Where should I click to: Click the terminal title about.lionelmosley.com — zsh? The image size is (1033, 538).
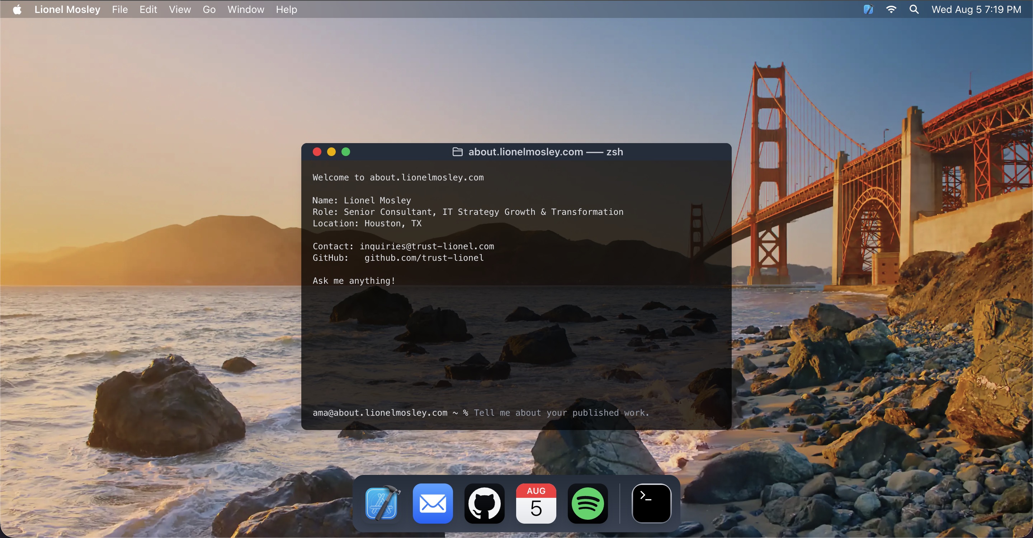tap(545, 152)
